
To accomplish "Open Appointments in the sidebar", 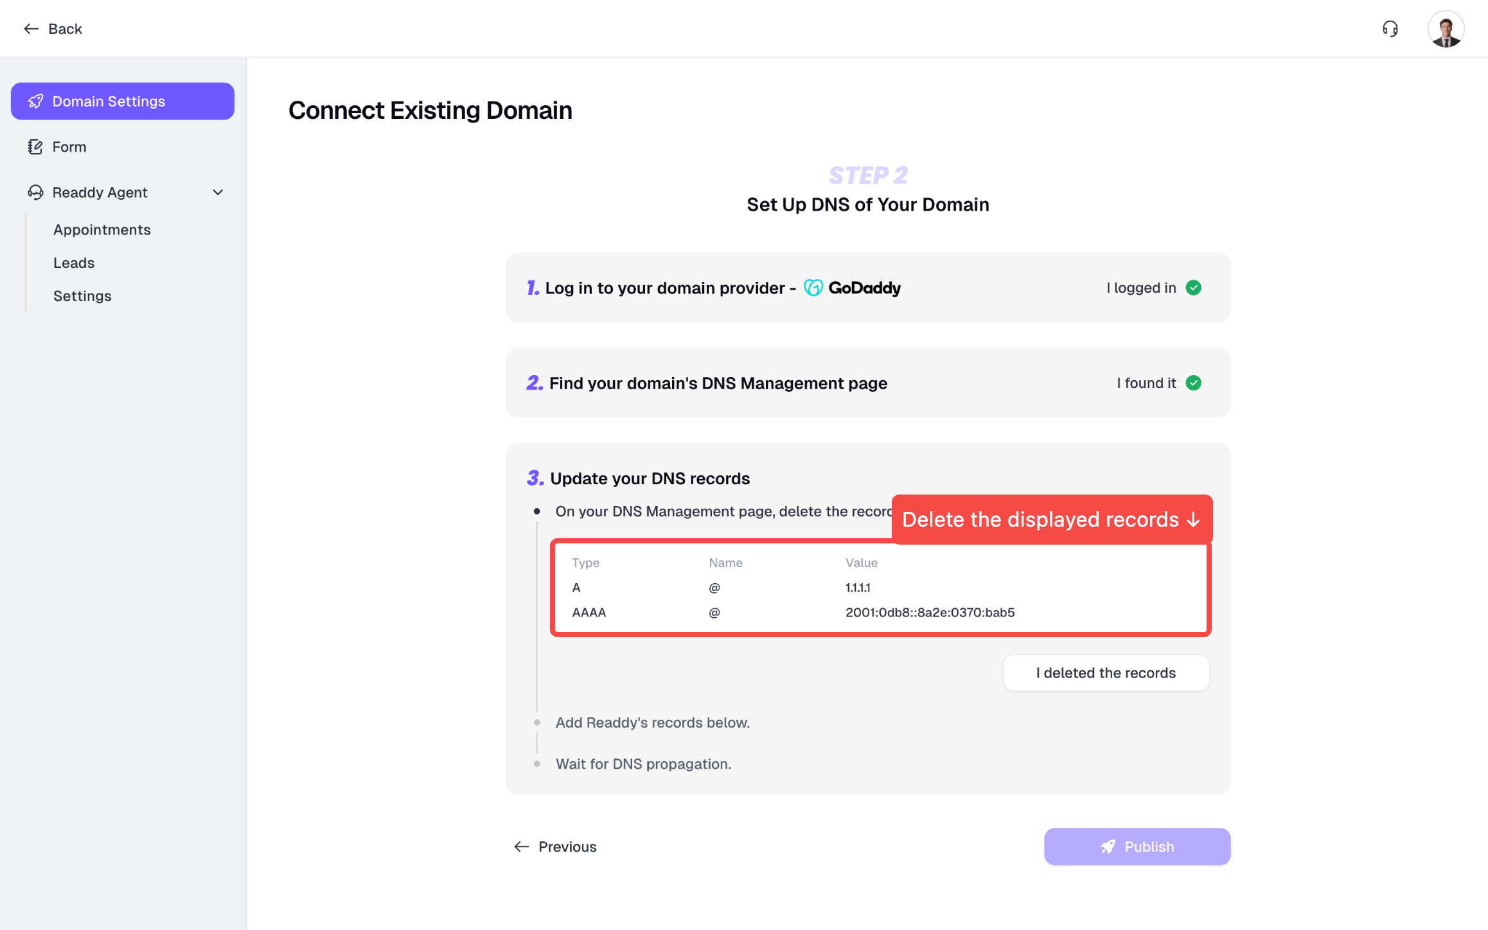I will (x=102, y=230).
